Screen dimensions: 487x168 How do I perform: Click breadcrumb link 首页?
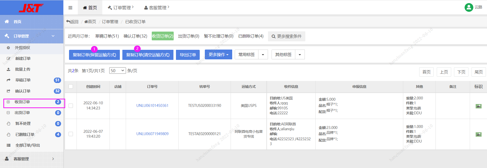(x=90, y=22)
